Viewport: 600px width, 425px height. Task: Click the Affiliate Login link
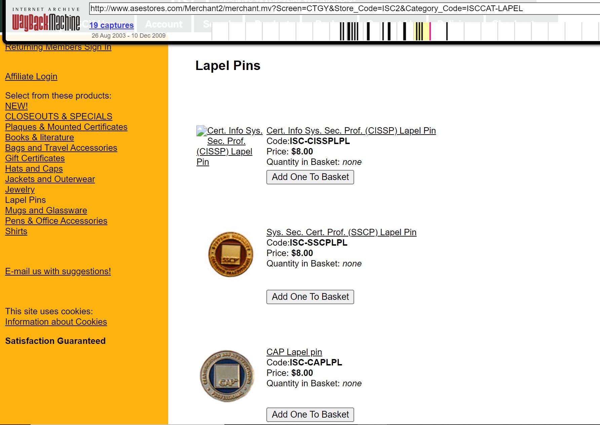click(x=31, y=76)
